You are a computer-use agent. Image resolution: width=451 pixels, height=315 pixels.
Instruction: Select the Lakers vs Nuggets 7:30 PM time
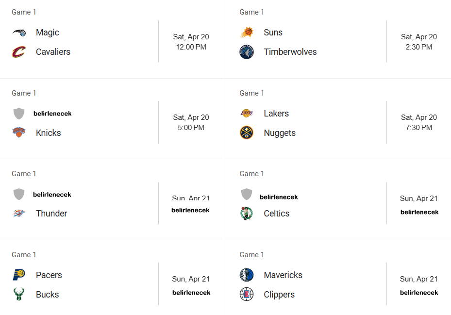tap(419, 122)
